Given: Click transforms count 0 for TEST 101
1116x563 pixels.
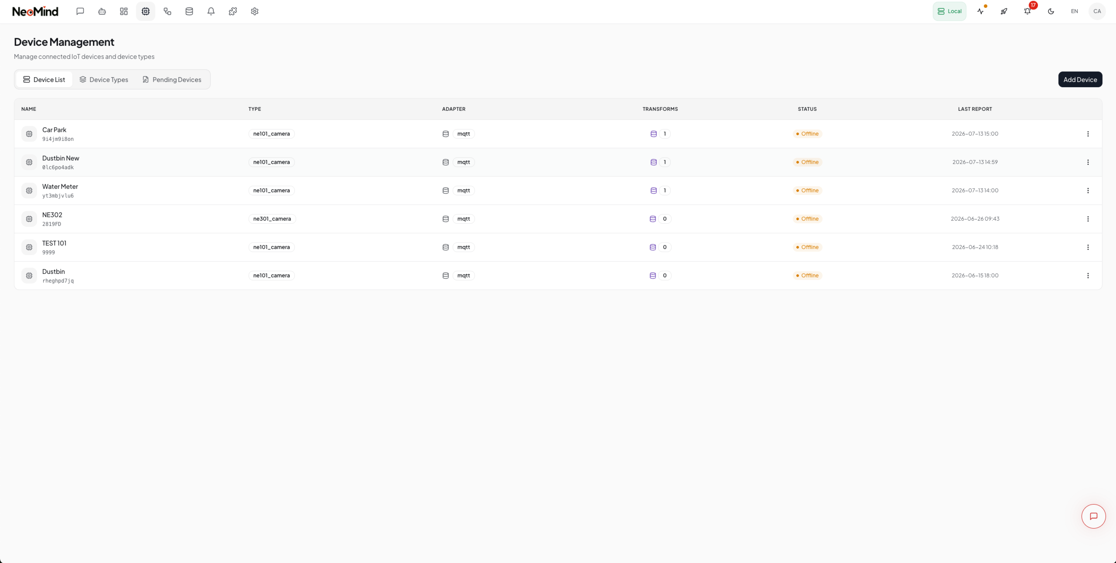Looking at the screenshot, I should [665, 247].
